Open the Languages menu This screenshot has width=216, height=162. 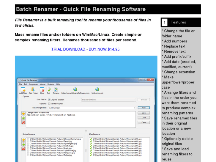[x=34, y=84]
